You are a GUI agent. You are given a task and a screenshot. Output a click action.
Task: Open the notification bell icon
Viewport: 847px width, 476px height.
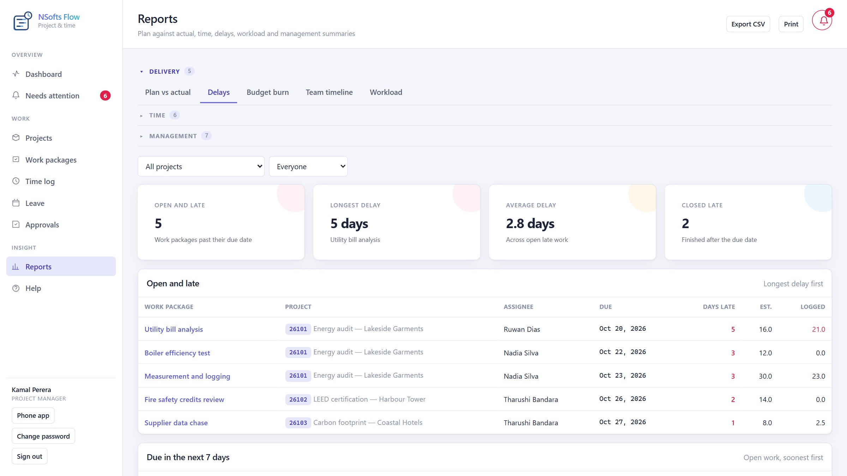[x=822, y=20]
